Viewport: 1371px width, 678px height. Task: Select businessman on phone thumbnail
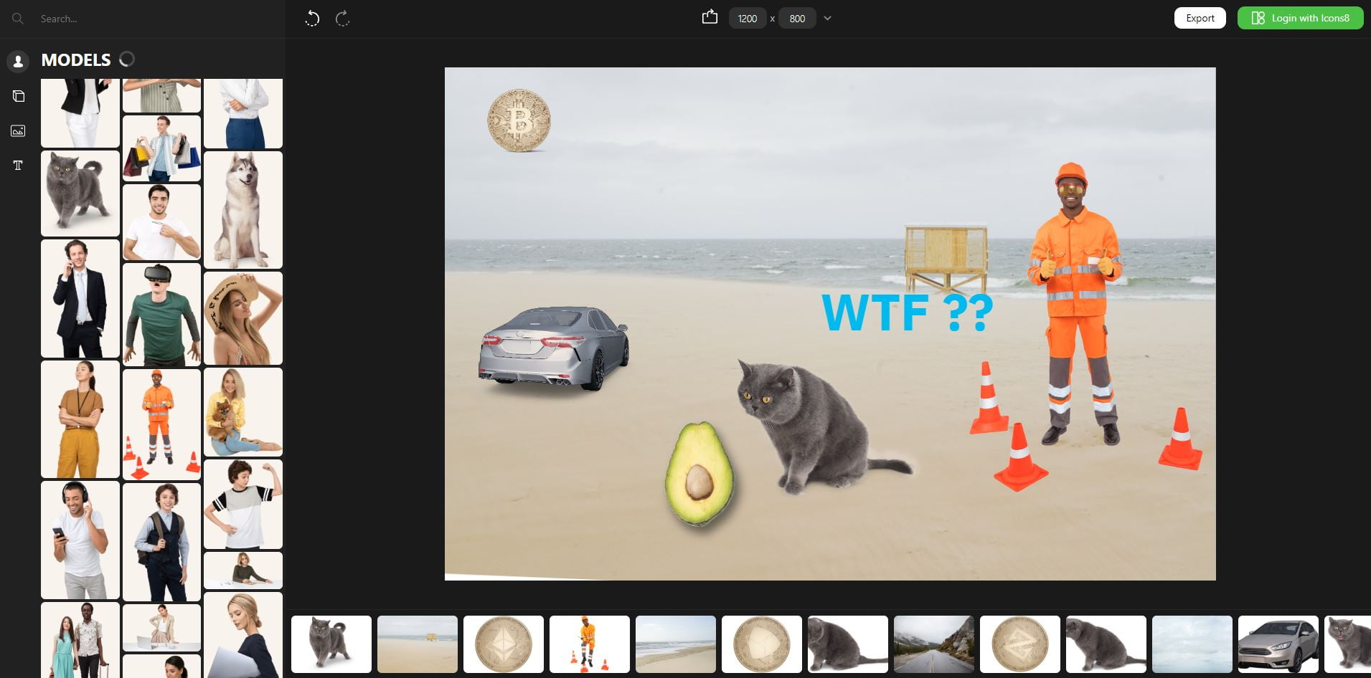[x=80, y=299]
